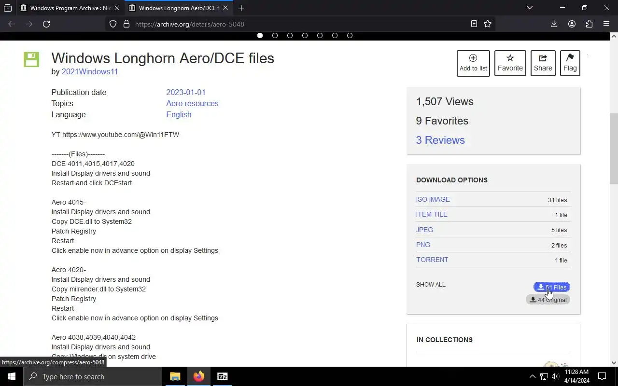This screenshot has height=386, width=618.
Task: Focus the archive.org address bar
Action: (x=299, y=24)
